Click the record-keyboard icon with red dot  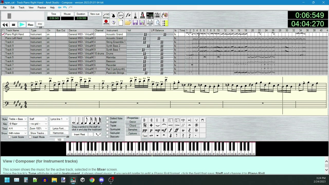tap(106, 23)
